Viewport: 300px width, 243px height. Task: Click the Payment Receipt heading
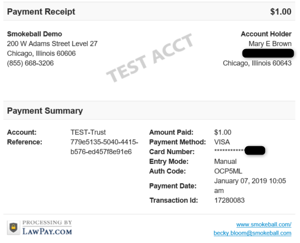coord(41,12)
